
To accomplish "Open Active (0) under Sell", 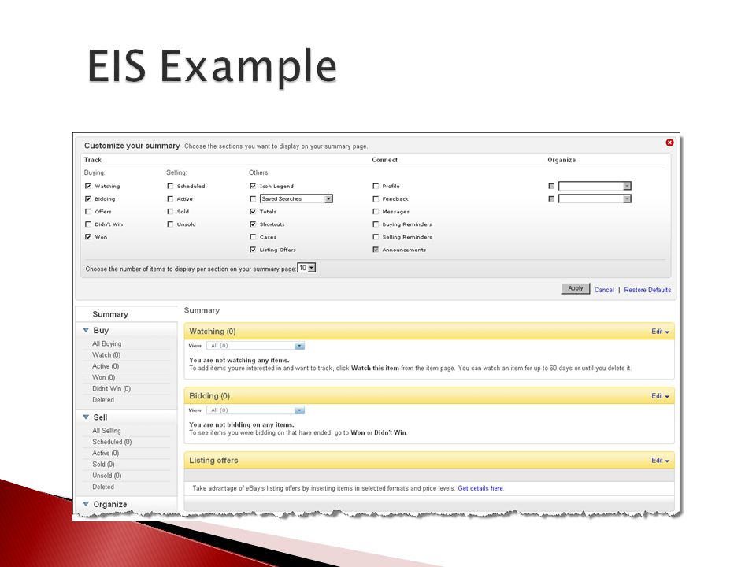I will point(106,454).
